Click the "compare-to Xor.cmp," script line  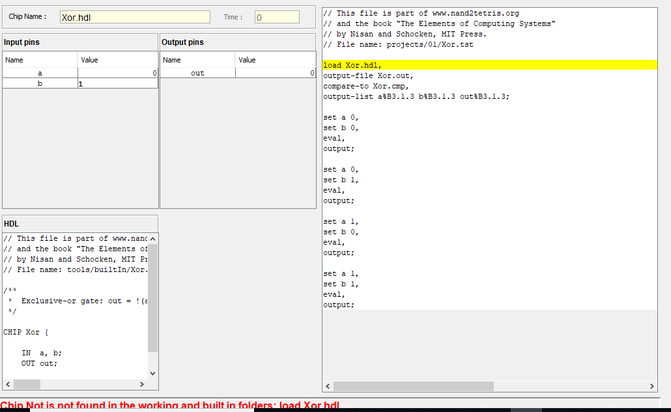[365, 86]
